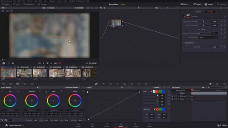
Task: Toggle the Nodes editor panel
Action: click(x=197, y=4)
